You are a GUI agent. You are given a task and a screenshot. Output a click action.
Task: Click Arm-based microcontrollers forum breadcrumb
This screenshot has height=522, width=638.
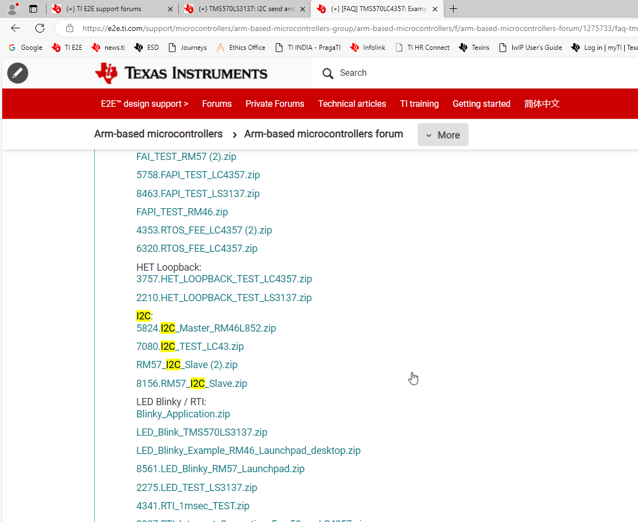coord(323,134)
